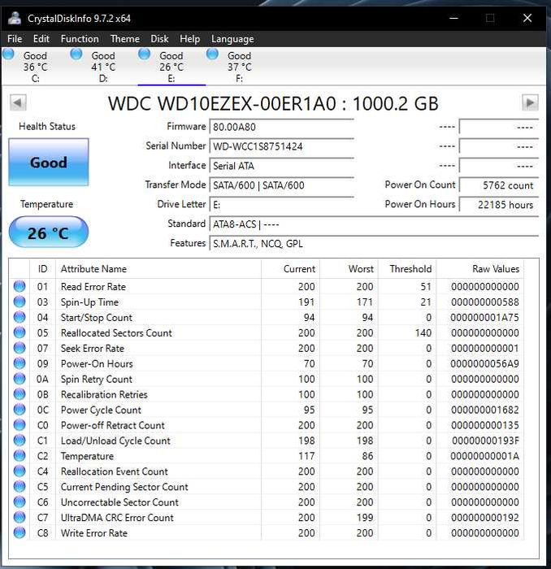The height and width of the screenshot is (569, 551).
Task: Click the Power-On Hours row status orb
Action: pos(20,363)
